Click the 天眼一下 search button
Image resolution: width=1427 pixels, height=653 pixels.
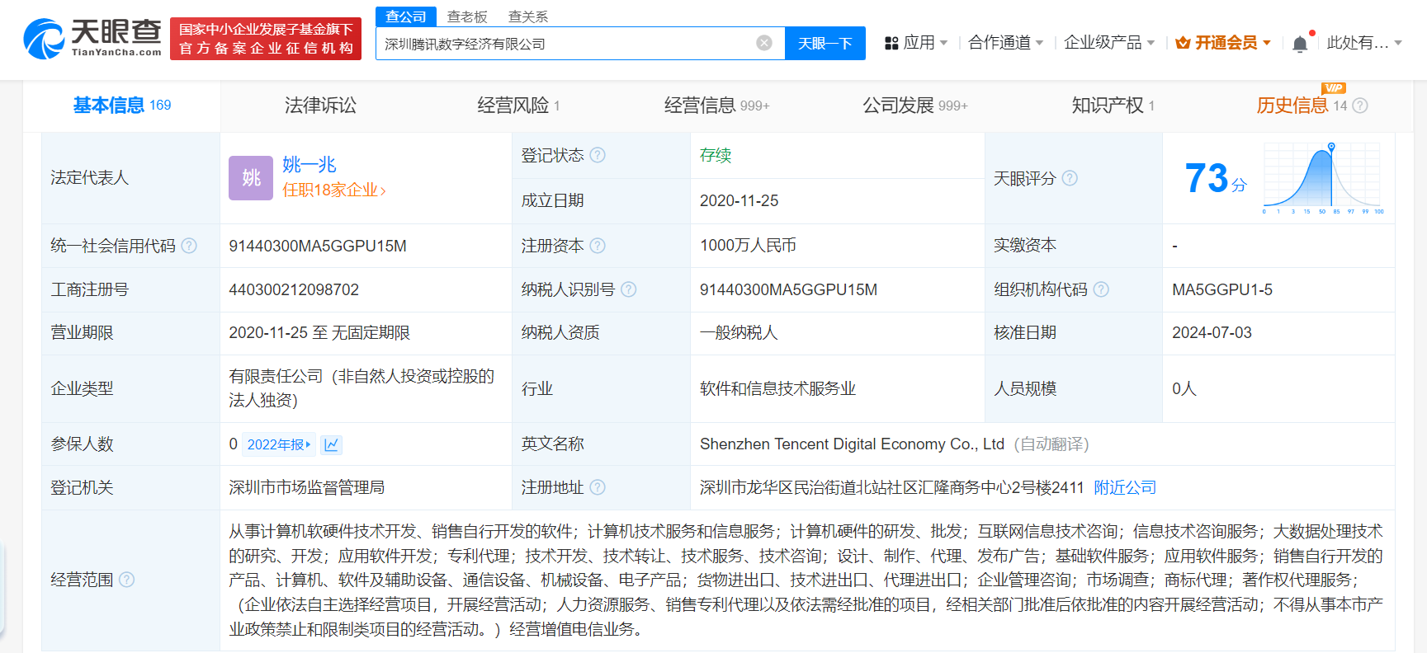825,43
